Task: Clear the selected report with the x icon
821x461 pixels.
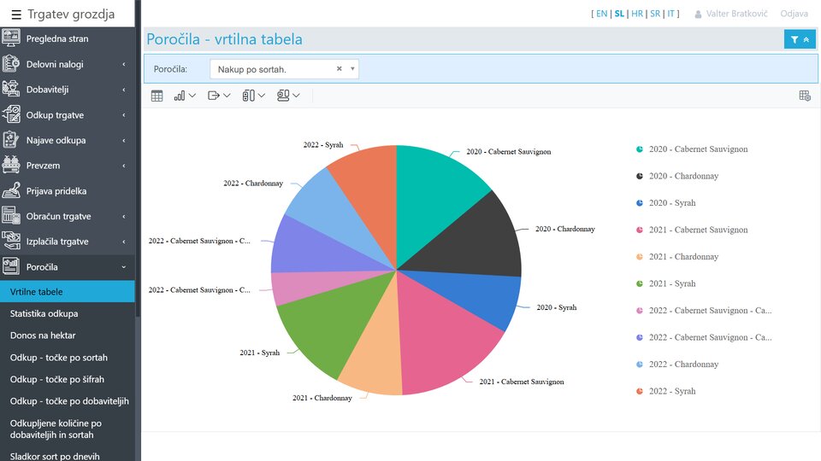Action: (x=339, y=69)
